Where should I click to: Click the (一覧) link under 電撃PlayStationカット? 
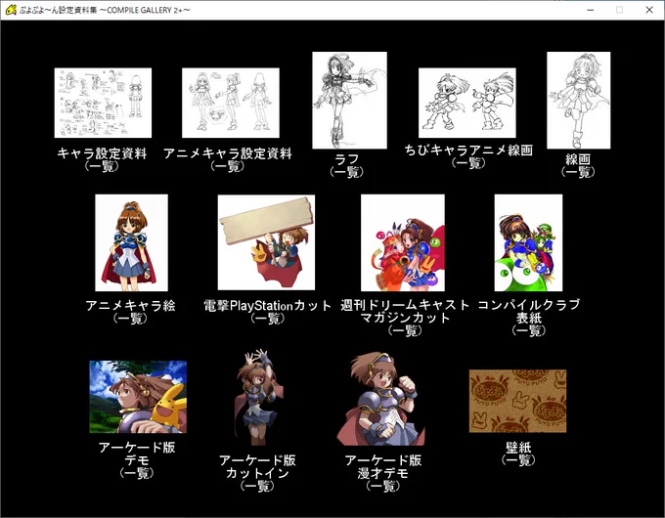(x=268, y=319)
